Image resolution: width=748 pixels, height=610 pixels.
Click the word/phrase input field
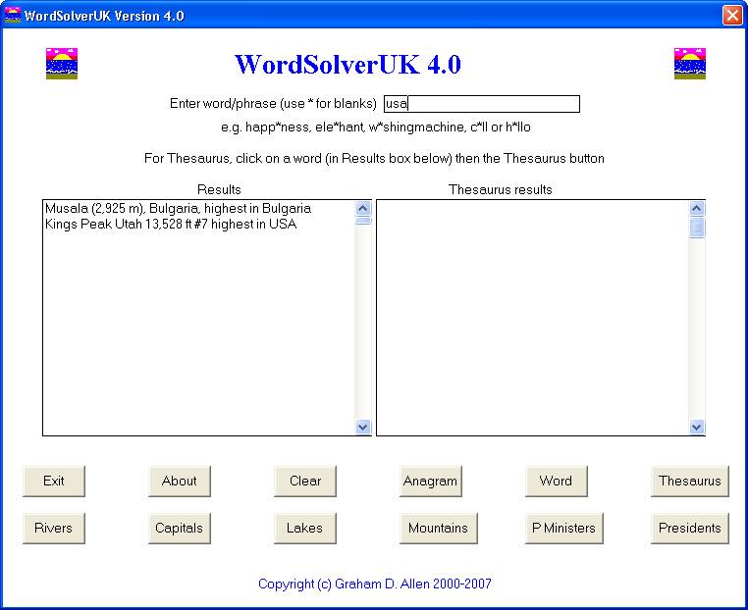click(481, 104)
